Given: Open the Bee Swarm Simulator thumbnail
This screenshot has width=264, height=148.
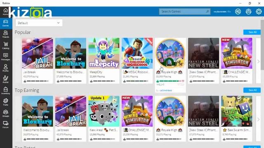Looking at the screenshot, I should click(x=237, y=111).
